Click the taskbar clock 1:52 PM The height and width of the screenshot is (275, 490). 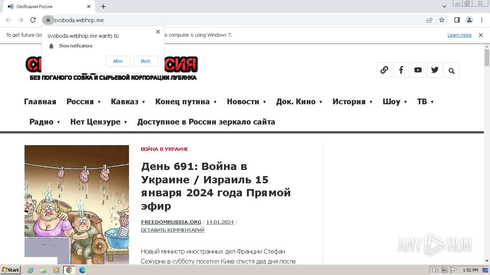point(470,270)
